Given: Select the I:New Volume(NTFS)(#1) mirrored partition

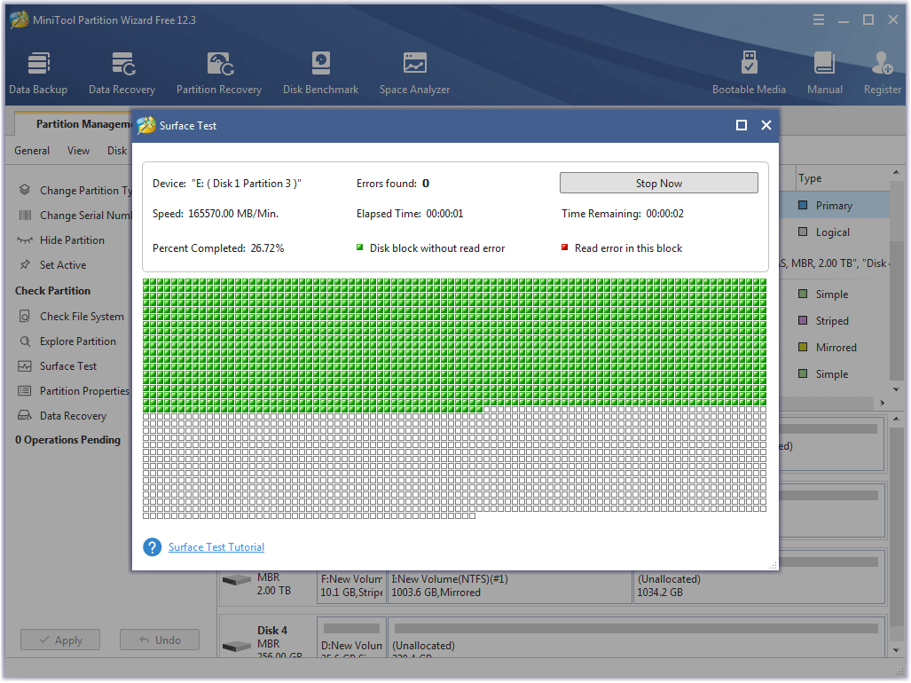Looking at the screenshot, I should pos(509,586).
